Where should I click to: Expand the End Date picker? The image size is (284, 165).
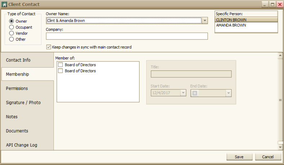click(x=228, y=93)
